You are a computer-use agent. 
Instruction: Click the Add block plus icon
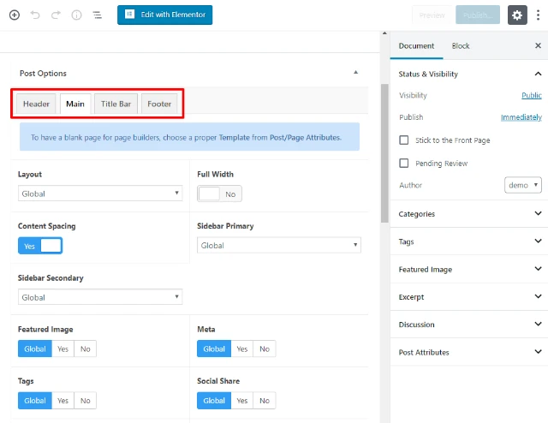point(15,15)
